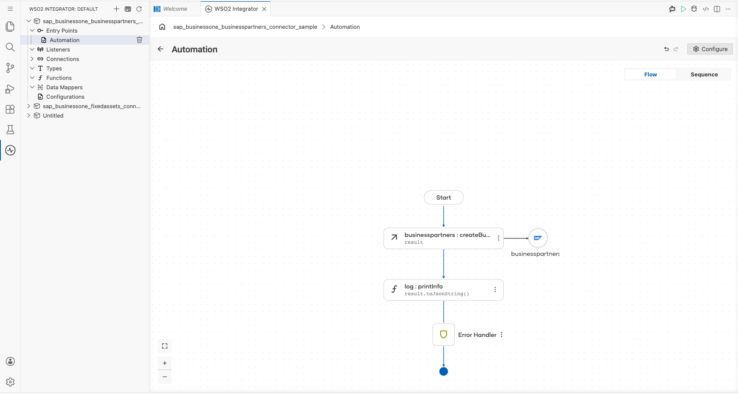This screenshot has width=738, height=394.
Task: Click the Error Handler shield icon
Action: pos(444,334)
